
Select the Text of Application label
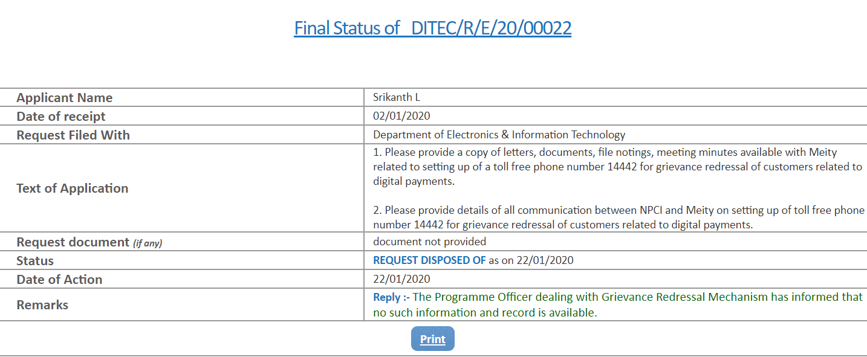click(73, 188)
